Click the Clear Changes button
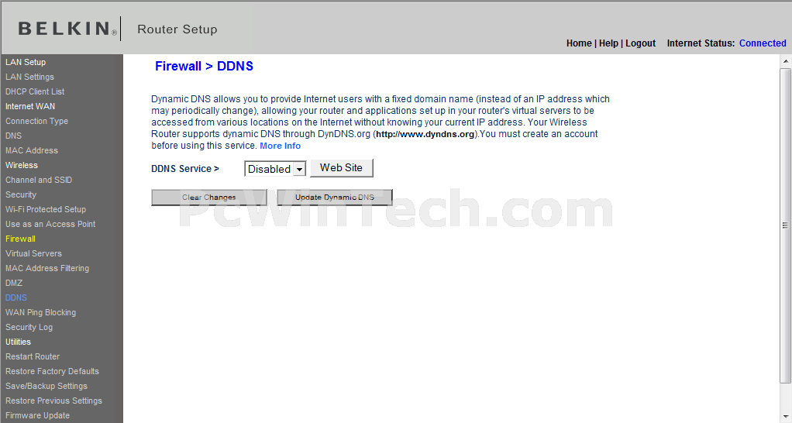 coord(209,198)
